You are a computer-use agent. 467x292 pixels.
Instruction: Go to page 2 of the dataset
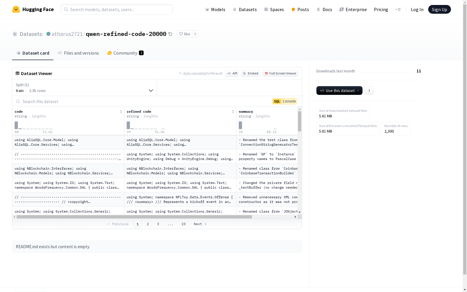[148, 224]
